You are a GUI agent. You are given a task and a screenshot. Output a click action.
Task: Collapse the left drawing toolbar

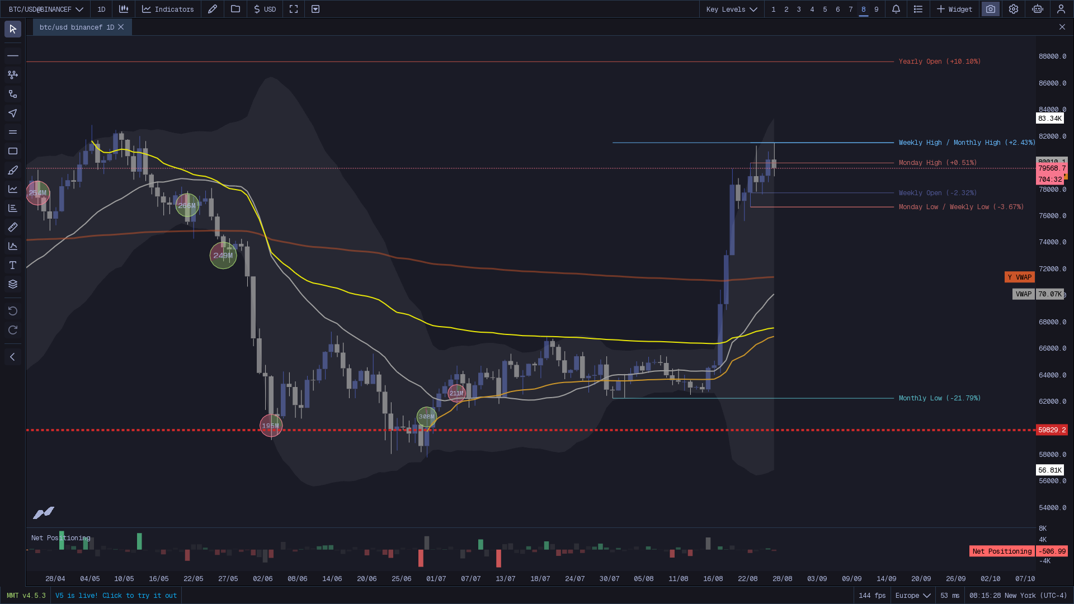pyautogui.click(x=13, y=357)
